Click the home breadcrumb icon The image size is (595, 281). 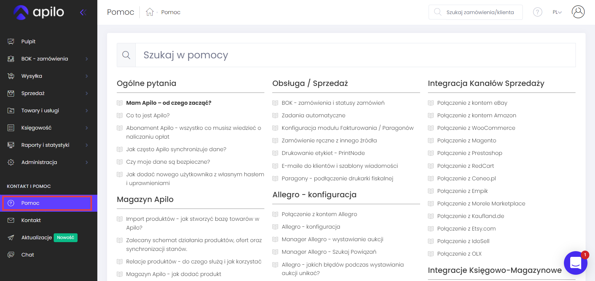pyautogui.click(x=150, y=12)
